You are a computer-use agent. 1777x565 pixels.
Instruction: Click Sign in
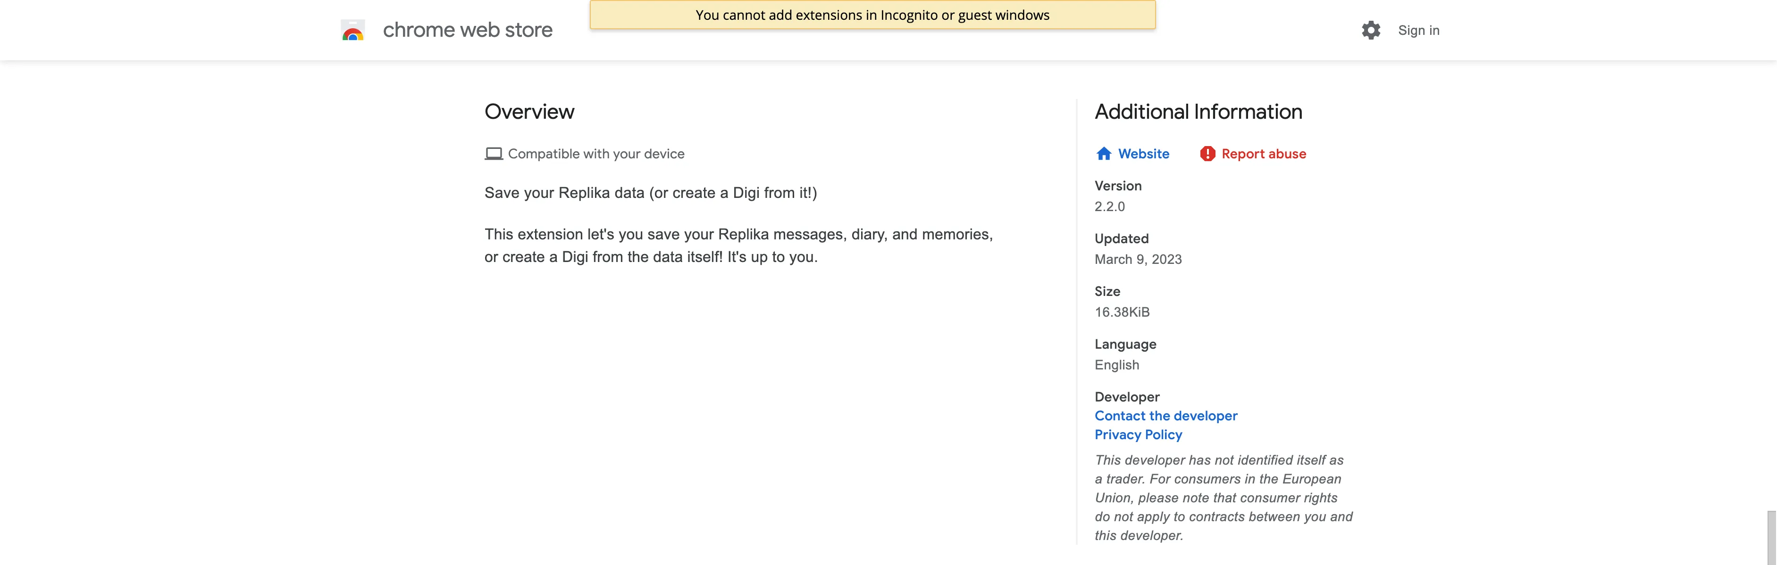(1418, 30)
